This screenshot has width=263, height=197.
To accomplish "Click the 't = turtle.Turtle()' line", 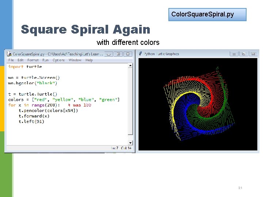I will [x=33, y=94].
